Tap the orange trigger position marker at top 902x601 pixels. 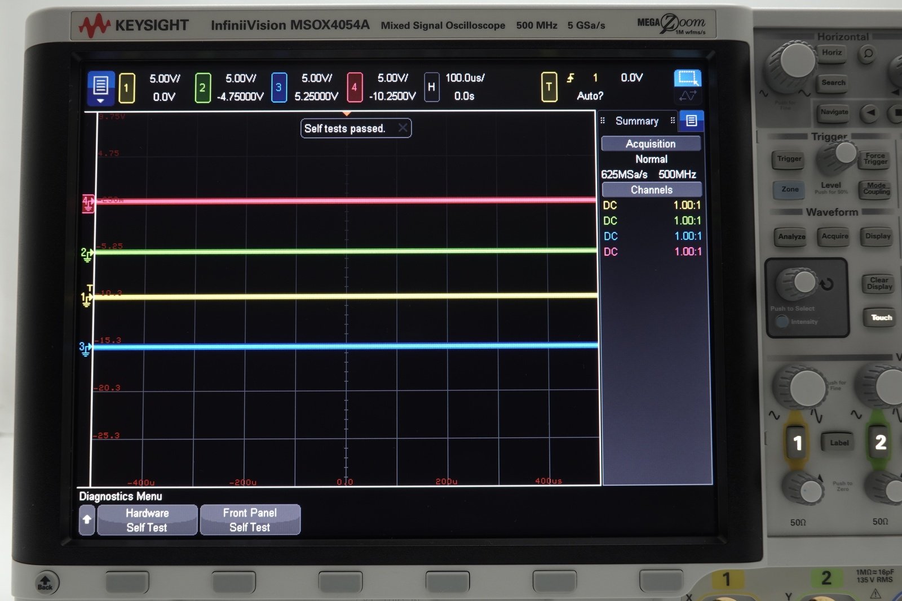(347, 114)
